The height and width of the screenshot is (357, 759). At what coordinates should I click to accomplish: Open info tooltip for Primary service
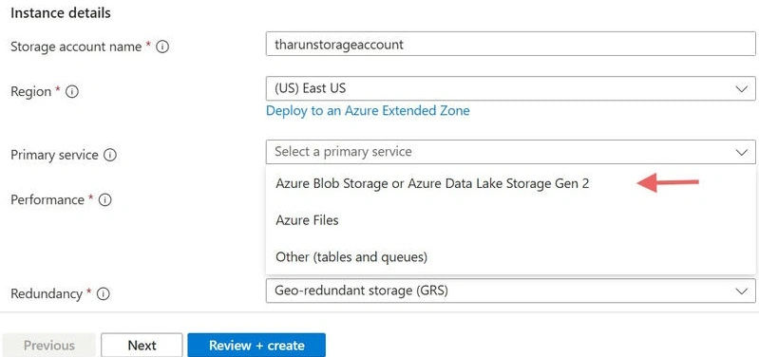tap(110, 156)
